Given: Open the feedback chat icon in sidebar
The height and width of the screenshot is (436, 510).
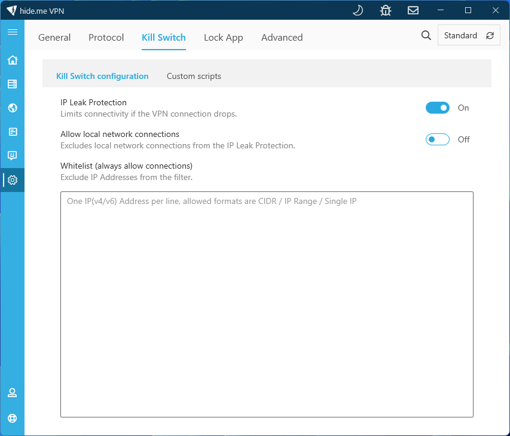Looking at the screenshot, I should [13, 156].
